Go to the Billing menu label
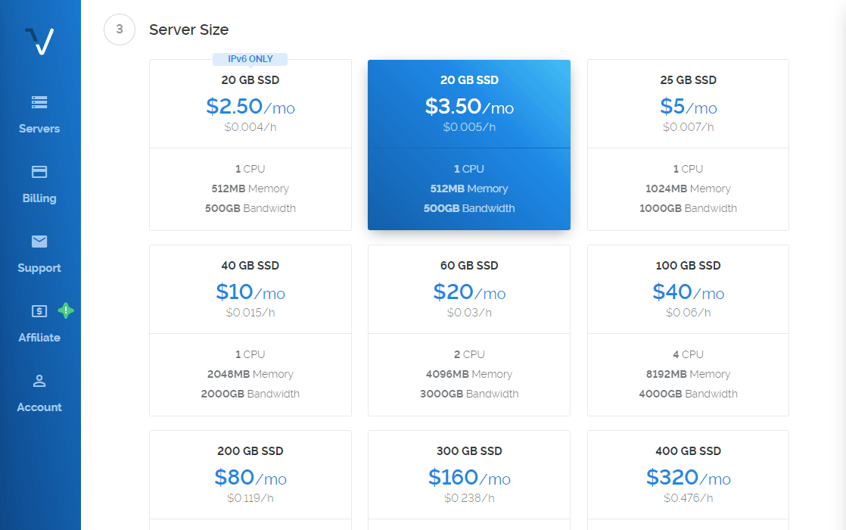The height and width of the screenshot is (530, 846). 39,198
